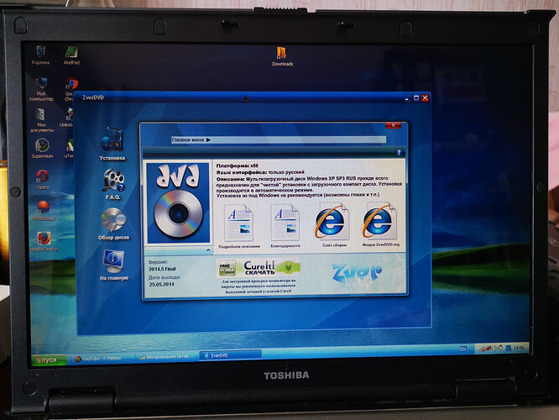Open the RedBackup desktop icon
The height and width of the screenshot is (420, 559).
[44, 211]
